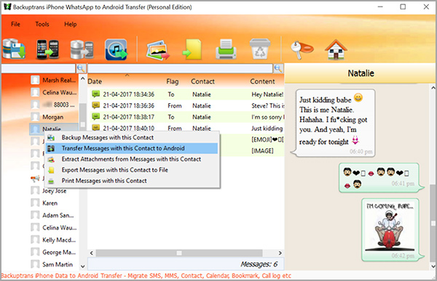Click the avatar icon next to Karen
The width and height of the screenshot is (437, 281).
(x=35, y=203)
